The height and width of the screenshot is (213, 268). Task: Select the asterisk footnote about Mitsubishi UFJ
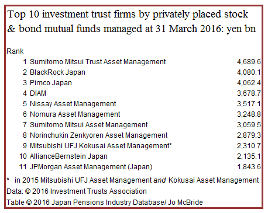pyautogui.click(x=133, y=180)
